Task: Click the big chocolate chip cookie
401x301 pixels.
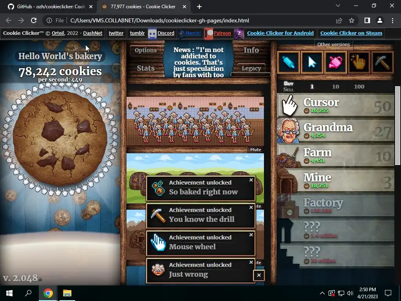Action: pos(60,138)
